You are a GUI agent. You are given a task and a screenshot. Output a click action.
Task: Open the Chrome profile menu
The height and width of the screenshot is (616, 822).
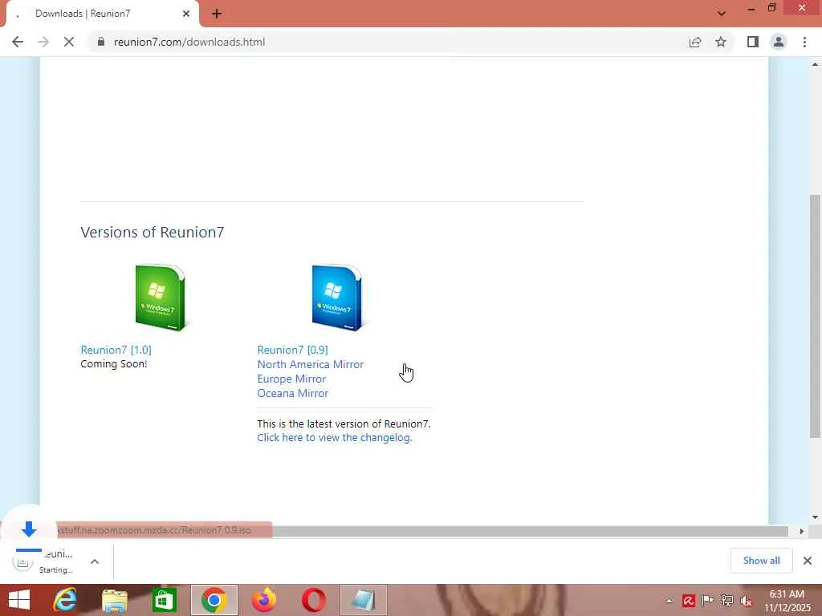[x=779, y=42]
